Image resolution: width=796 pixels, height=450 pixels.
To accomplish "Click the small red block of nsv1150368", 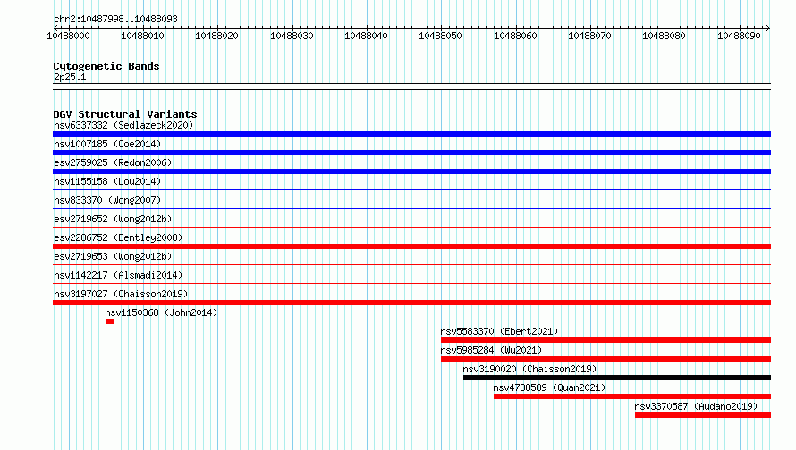I will click(110, 321).
